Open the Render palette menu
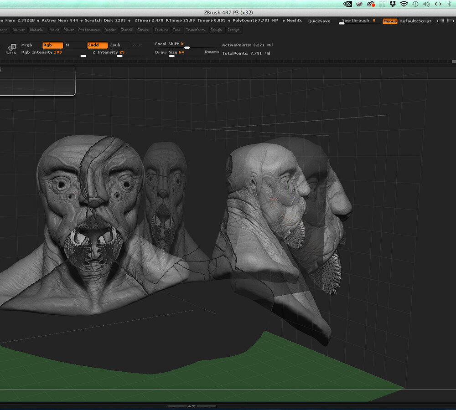Viewport: 456px width, 410px height. [x=110, y=30]
